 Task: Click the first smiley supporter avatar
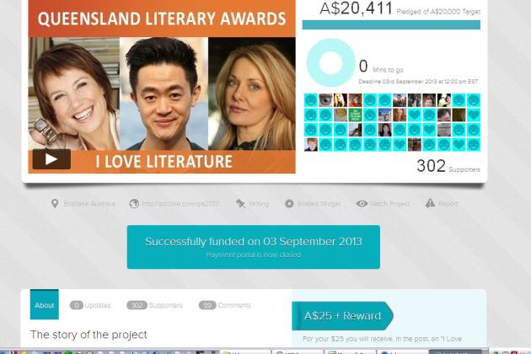click(x=311, y=100)
